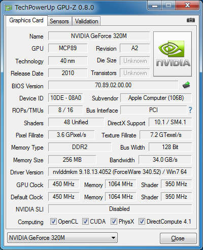Image resolution: width=203 pixels, height=250 pixels.
Task: Click the Bus Interface question mark
Action: pos(190,110)
